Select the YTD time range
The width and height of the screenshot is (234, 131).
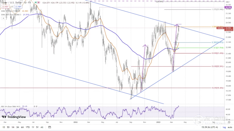click(28, 127)
